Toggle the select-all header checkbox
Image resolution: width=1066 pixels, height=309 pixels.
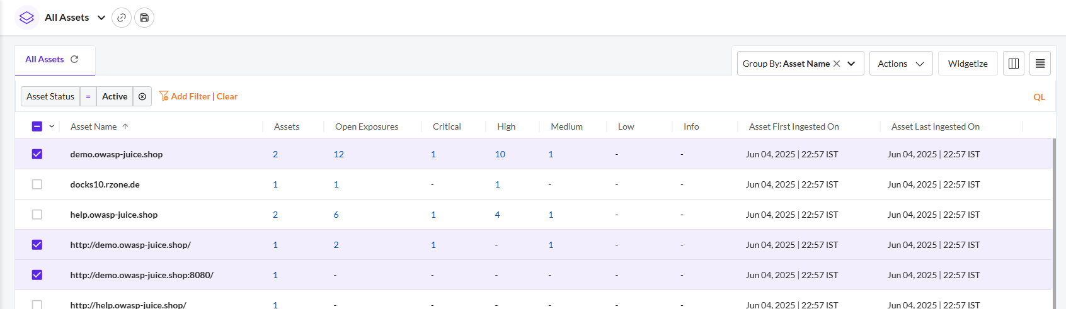click(37, 126)
